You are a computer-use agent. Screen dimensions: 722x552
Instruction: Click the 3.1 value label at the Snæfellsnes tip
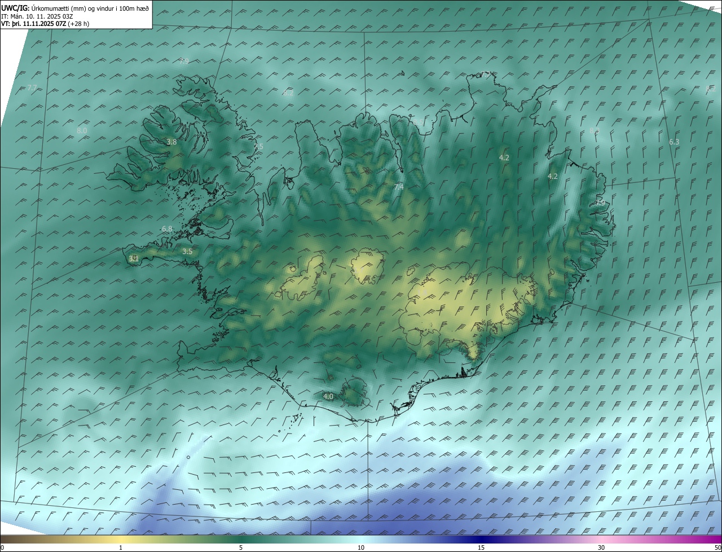pos(134,259)
